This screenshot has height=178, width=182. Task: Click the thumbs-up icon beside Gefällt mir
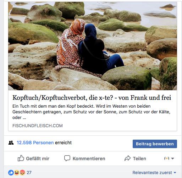[21, 158]
